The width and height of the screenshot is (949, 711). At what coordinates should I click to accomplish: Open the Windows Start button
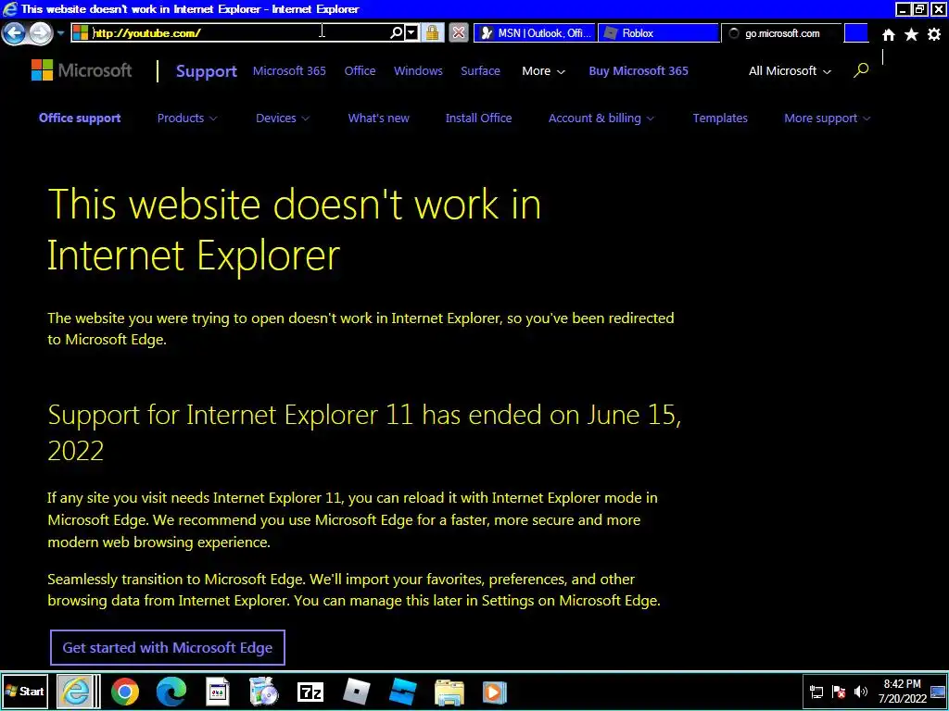(25, 692)
